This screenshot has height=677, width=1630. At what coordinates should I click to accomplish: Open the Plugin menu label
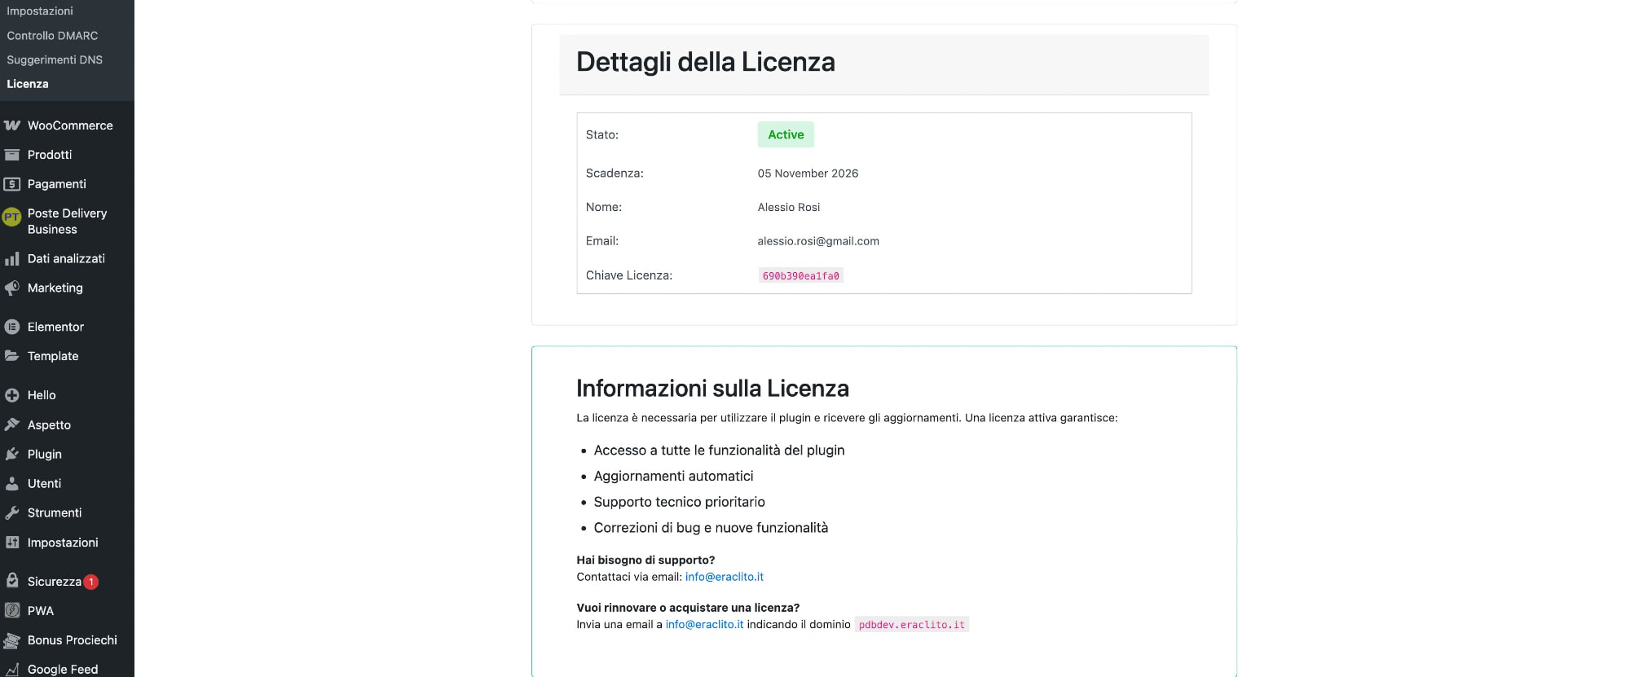45,455
